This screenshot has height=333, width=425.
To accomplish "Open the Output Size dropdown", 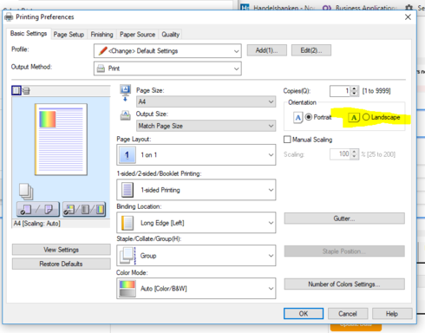I will [206, 126].
